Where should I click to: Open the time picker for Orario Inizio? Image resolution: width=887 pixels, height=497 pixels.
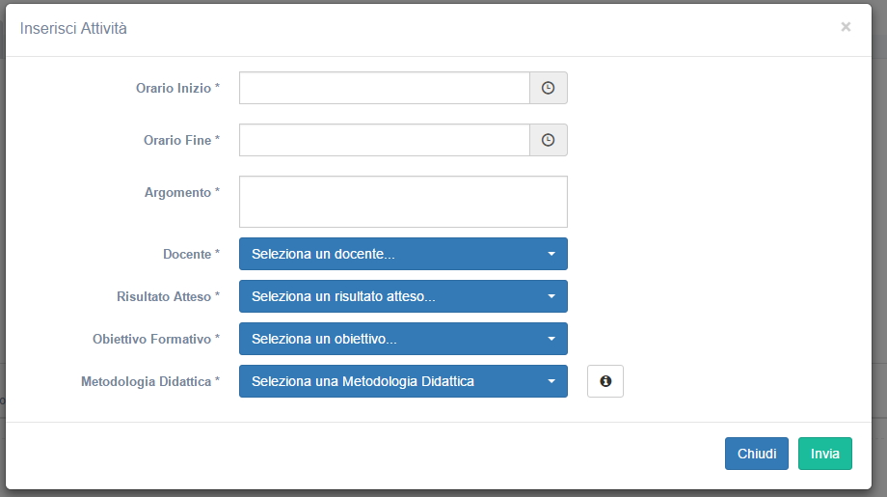tap(548, 88)
